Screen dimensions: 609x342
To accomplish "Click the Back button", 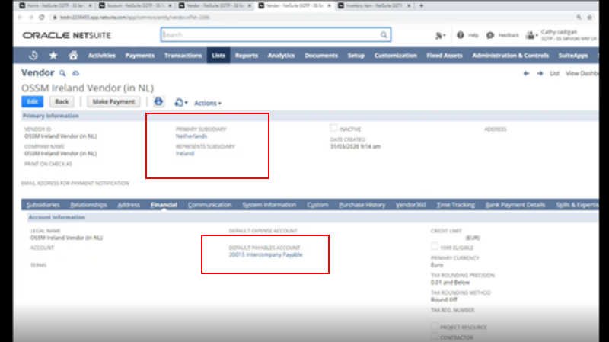I will point(62,102).
